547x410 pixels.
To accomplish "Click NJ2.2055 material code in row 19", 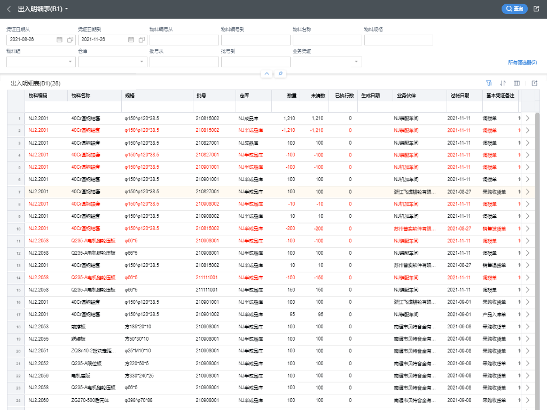I will coord(38,339).
